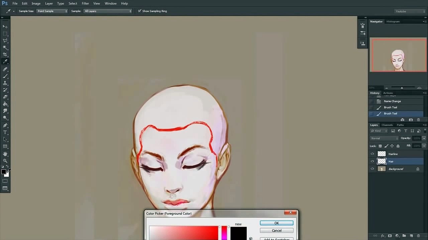This screenshot has width=428, height=240.
Task: Select the Eraser tool
Action: click(5, 97)
